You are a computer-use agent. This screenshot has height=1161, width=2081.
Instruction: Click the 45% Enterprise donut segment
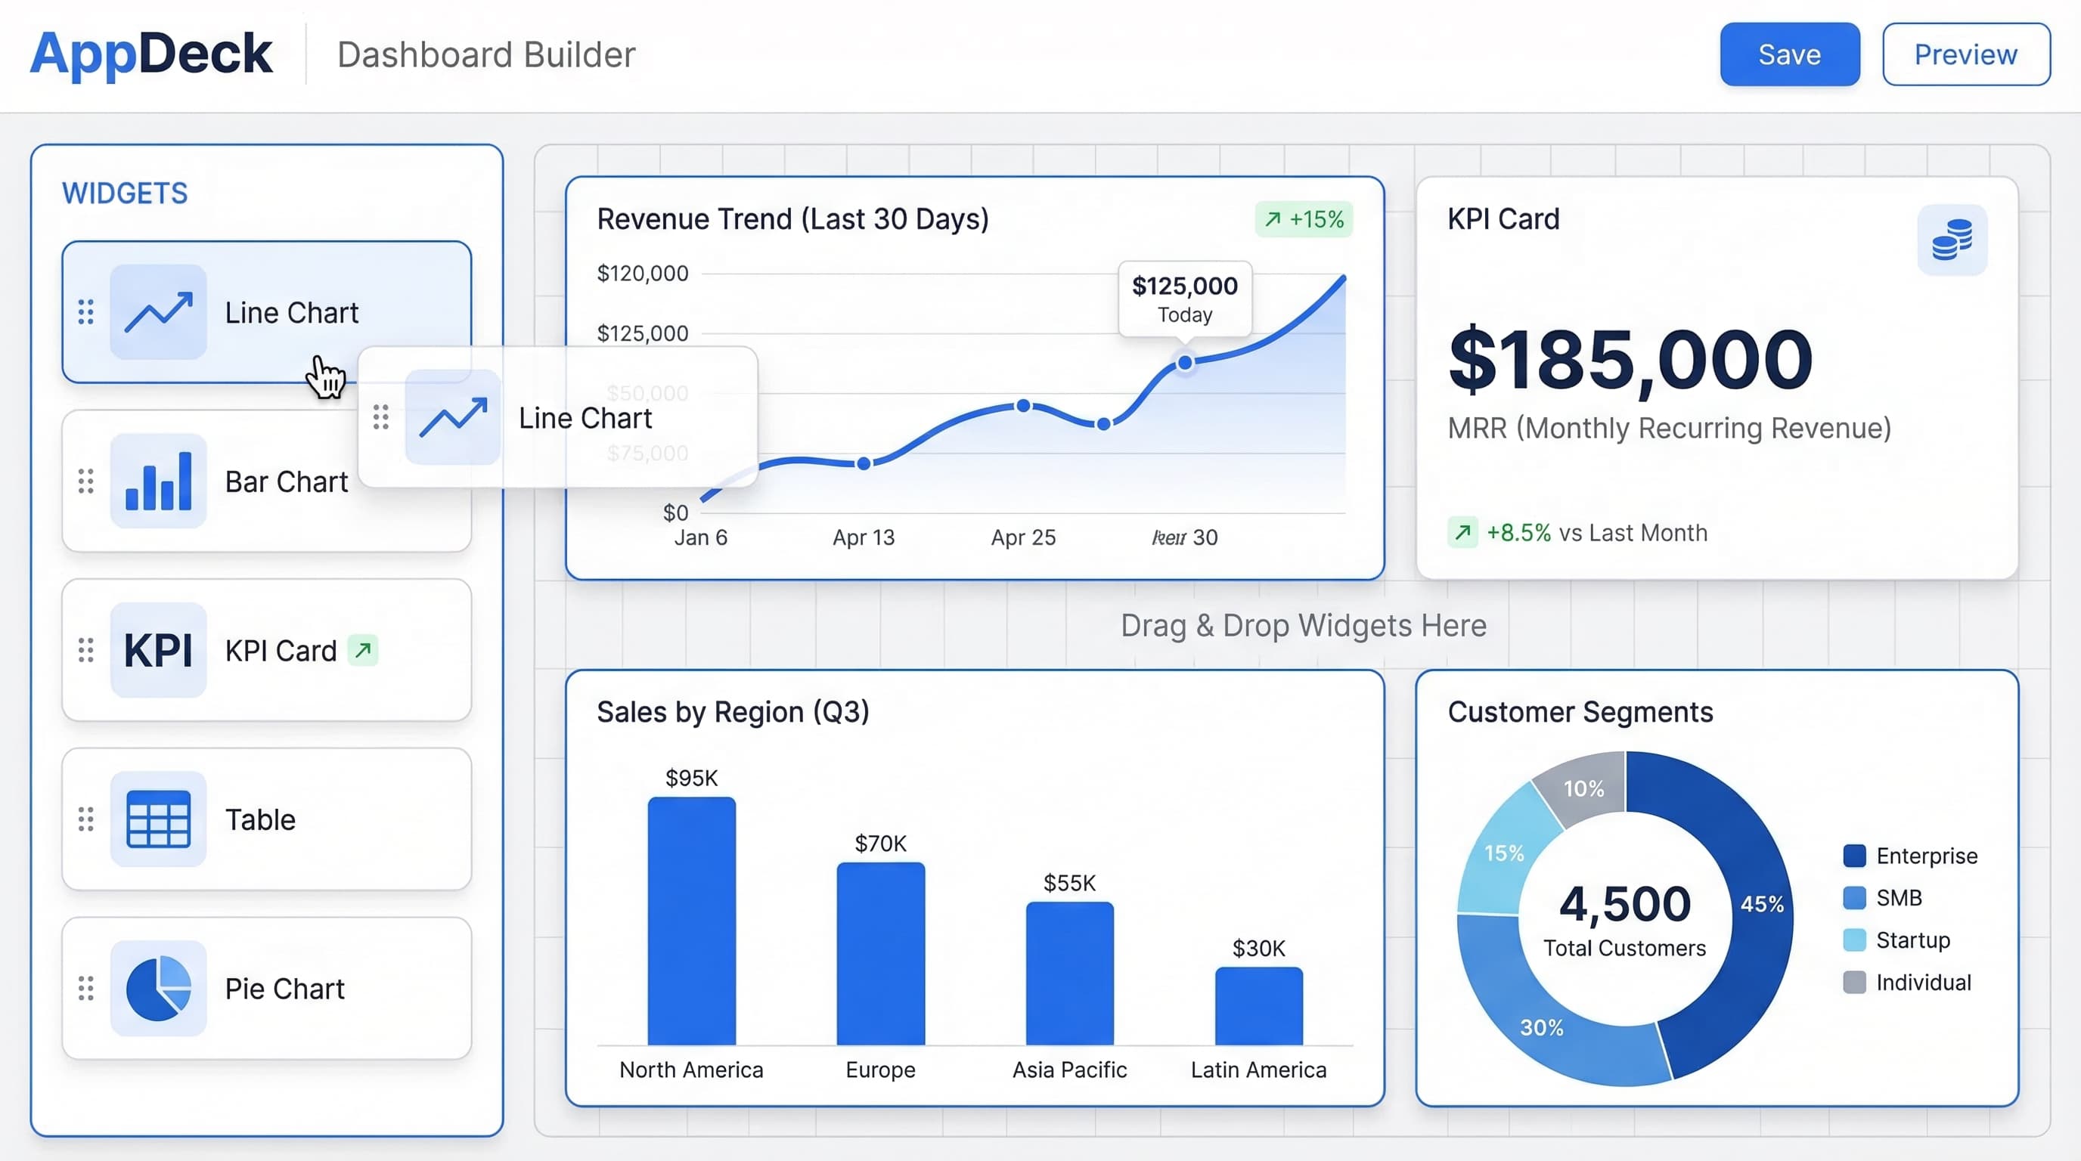pos(1761,904)
